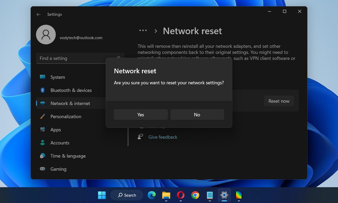
Task: Confirm network reset with Yes button
Action: (141, 115)
